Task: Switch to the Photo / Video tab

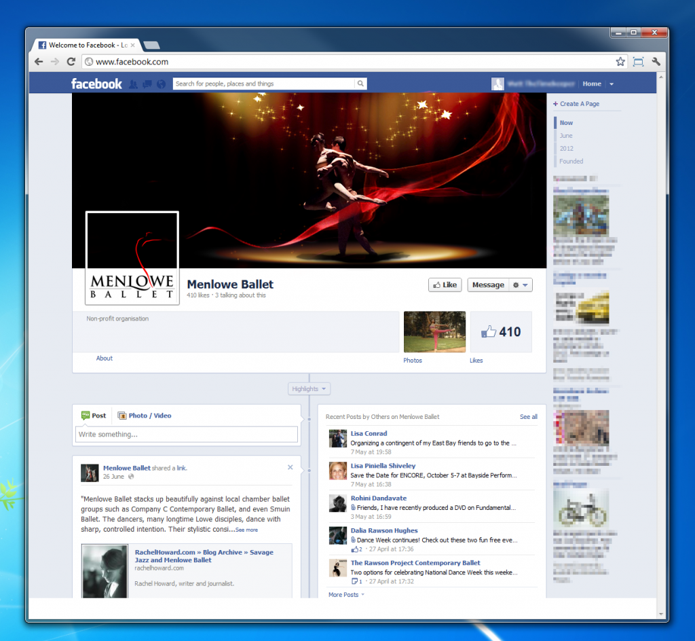Action: [145, 416]
